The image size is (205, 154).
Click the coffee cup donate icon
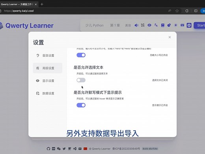pyautogui.click(x=69, y=149)
